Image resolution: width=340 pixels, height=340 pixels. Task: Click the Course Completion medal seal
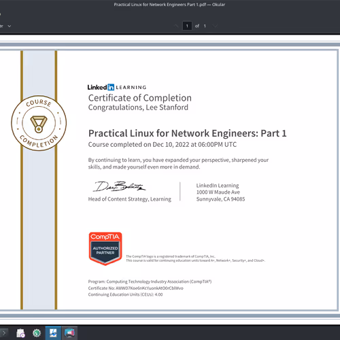(39, 123)
